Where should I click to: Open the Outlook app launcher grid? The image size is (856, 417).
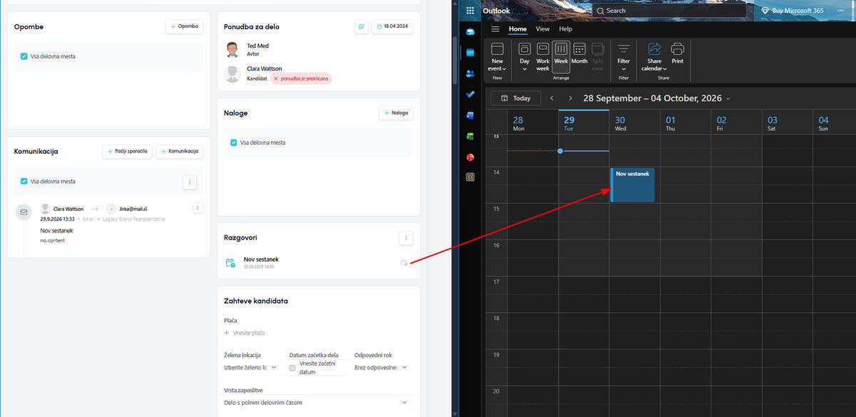coord(470,11)
